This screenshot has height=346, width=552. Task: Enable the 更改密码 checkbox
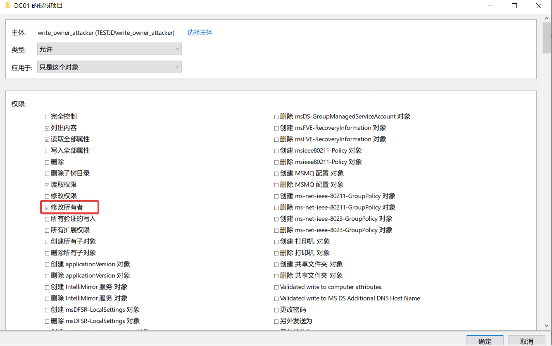pyautogui.click(x=276, y=310)
